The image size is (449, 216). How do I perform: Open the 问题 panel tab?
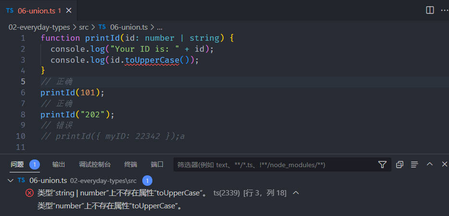(x=17, y=165)
